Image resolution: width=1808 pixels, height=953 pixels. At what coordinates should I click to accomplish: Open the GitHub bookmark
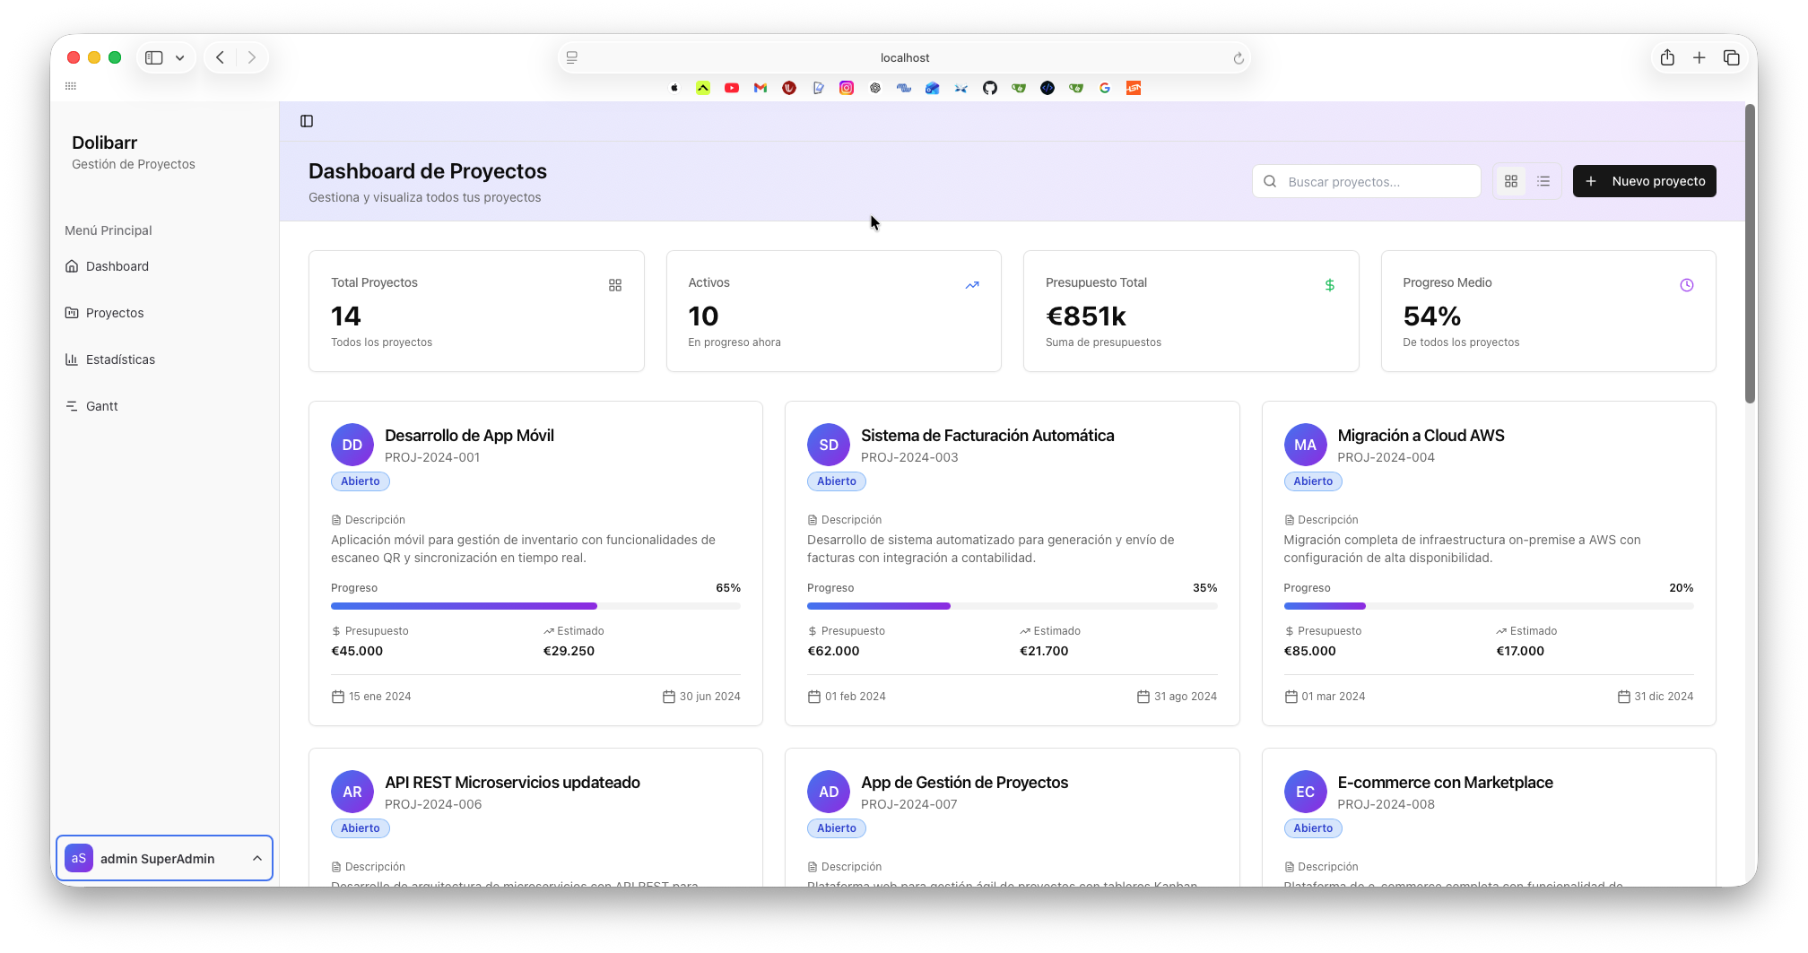pyautogui.click(x=990, y=88)
